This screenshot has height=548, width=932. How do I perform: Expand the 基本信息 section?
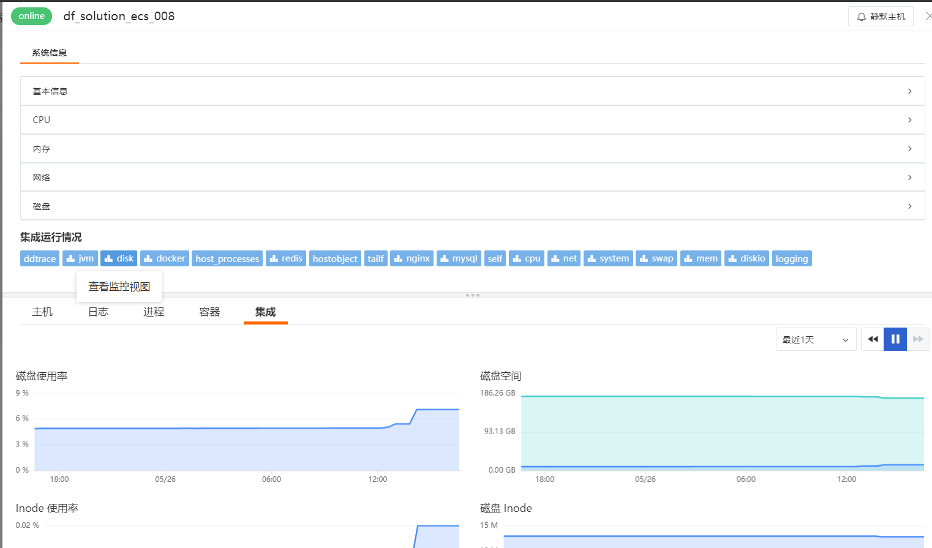point(472,91)
